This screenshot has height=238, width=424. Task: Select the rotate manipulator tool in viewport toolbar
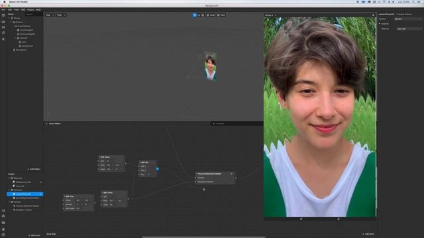199,15
